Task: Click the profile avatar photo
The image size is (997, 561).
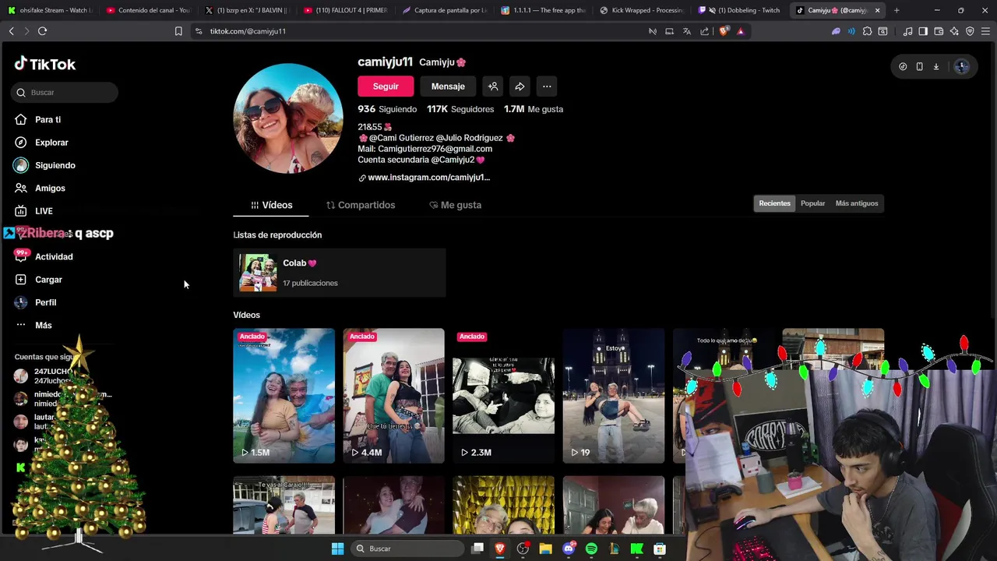Action: tap(288, 118)
